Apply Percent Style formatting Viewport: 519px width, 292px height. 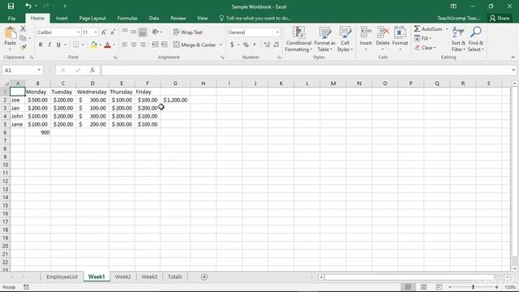[x=246, y=45]
